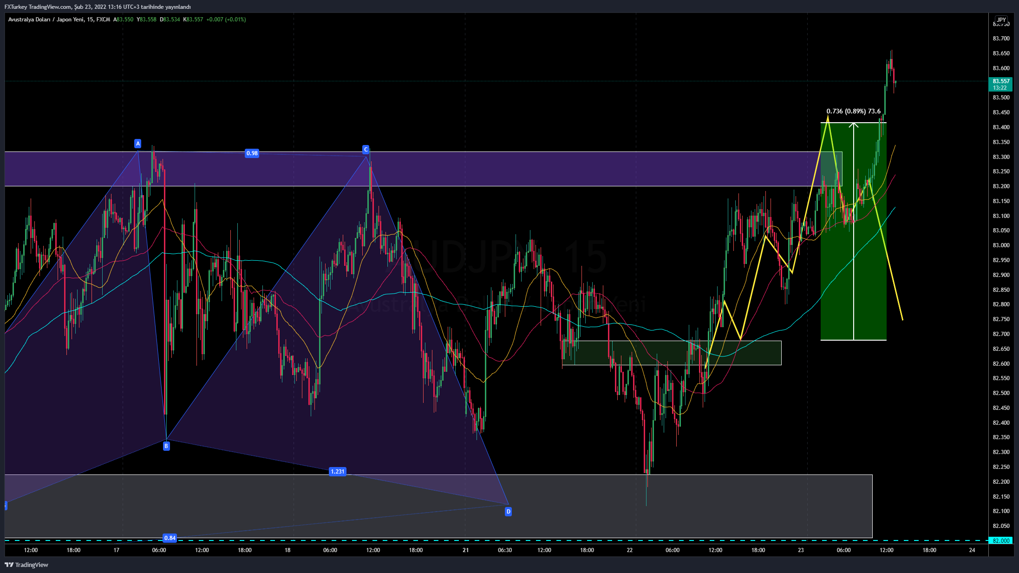Click the change value +0.007 (+0.01%)

pos(226,20)
